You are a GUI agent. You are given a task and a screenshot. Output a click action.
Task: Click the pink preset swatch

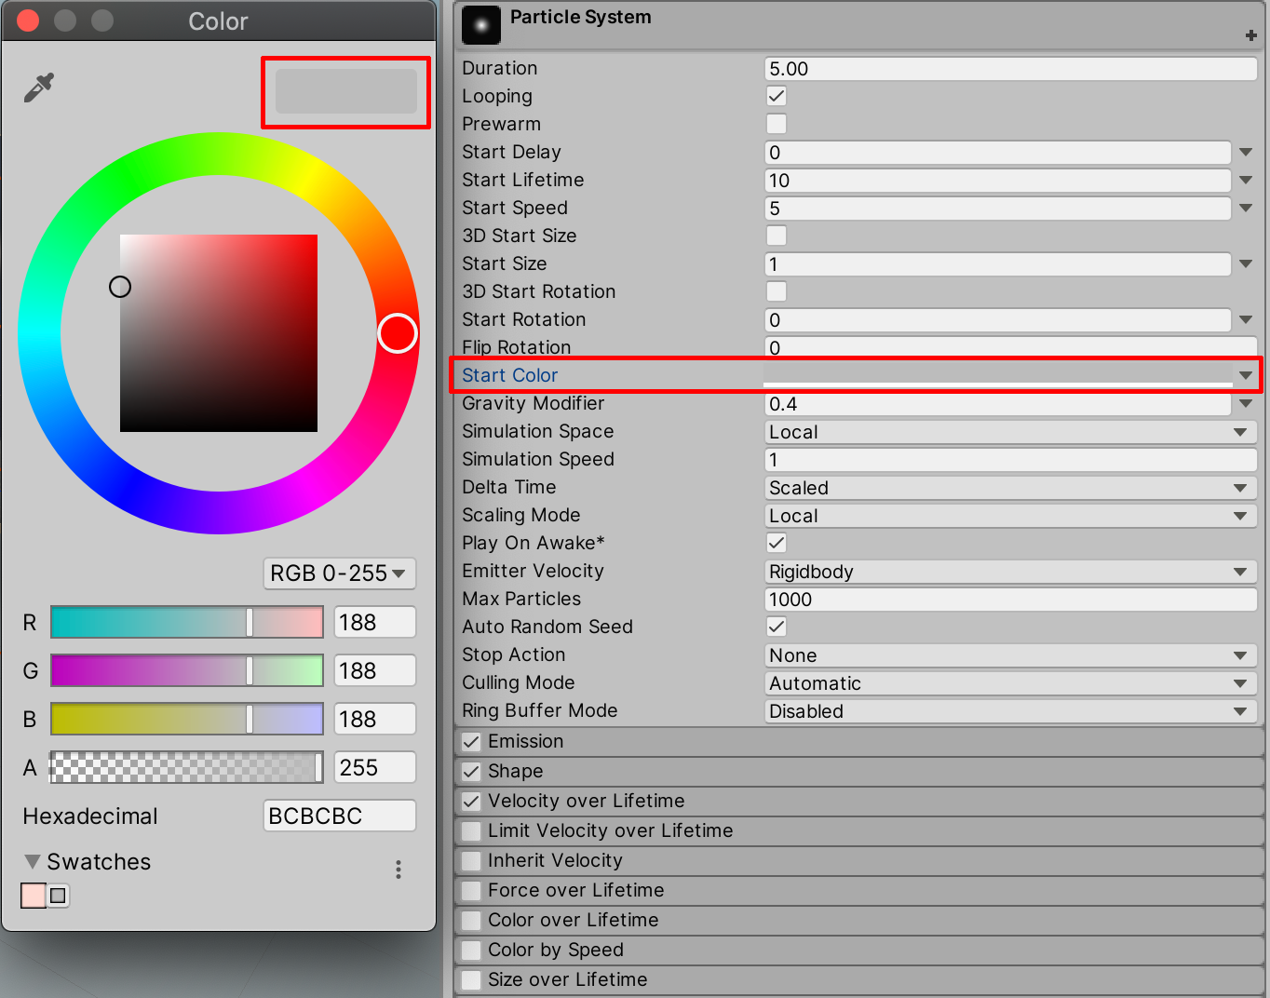(x=34, y=896)
